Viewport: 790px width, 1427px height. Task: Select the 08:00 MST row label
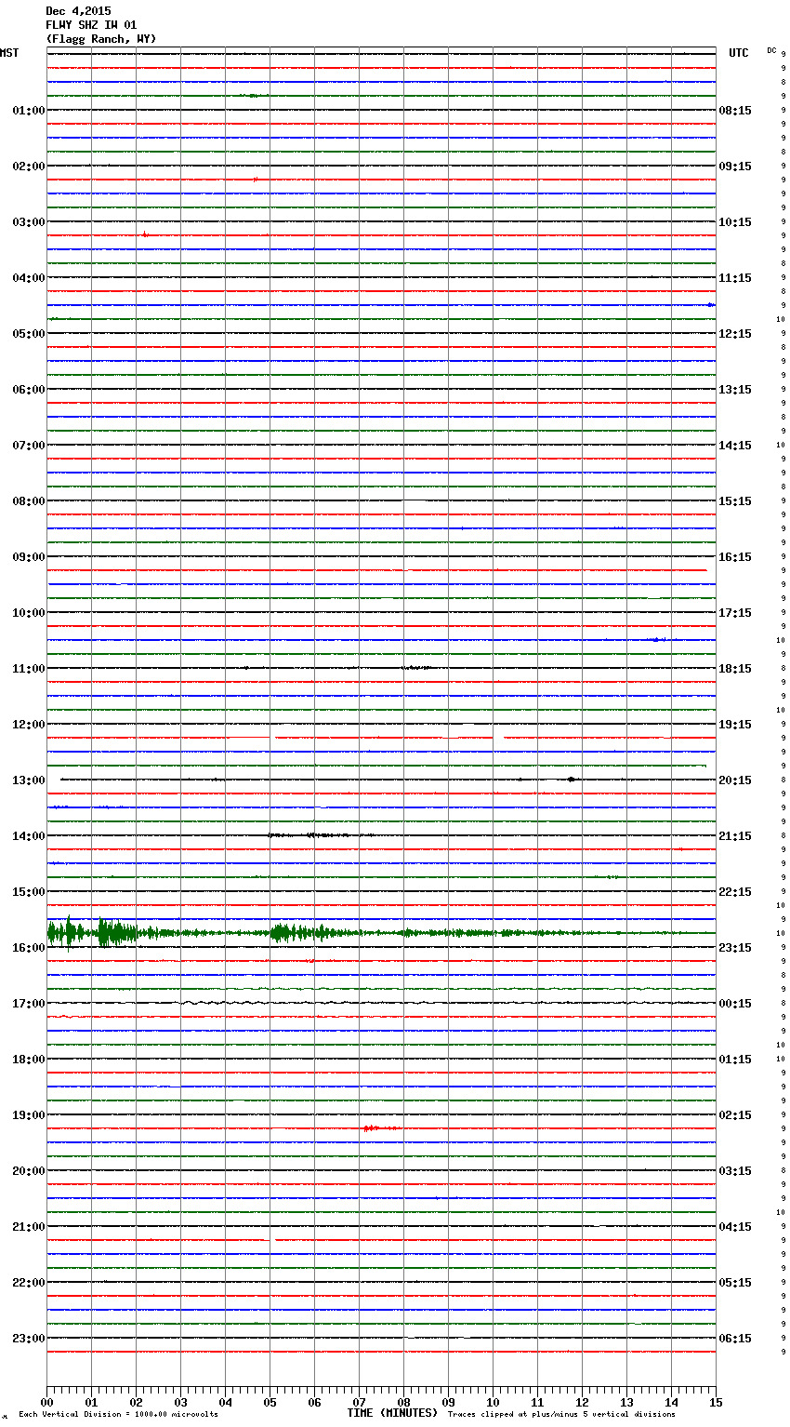28,501
